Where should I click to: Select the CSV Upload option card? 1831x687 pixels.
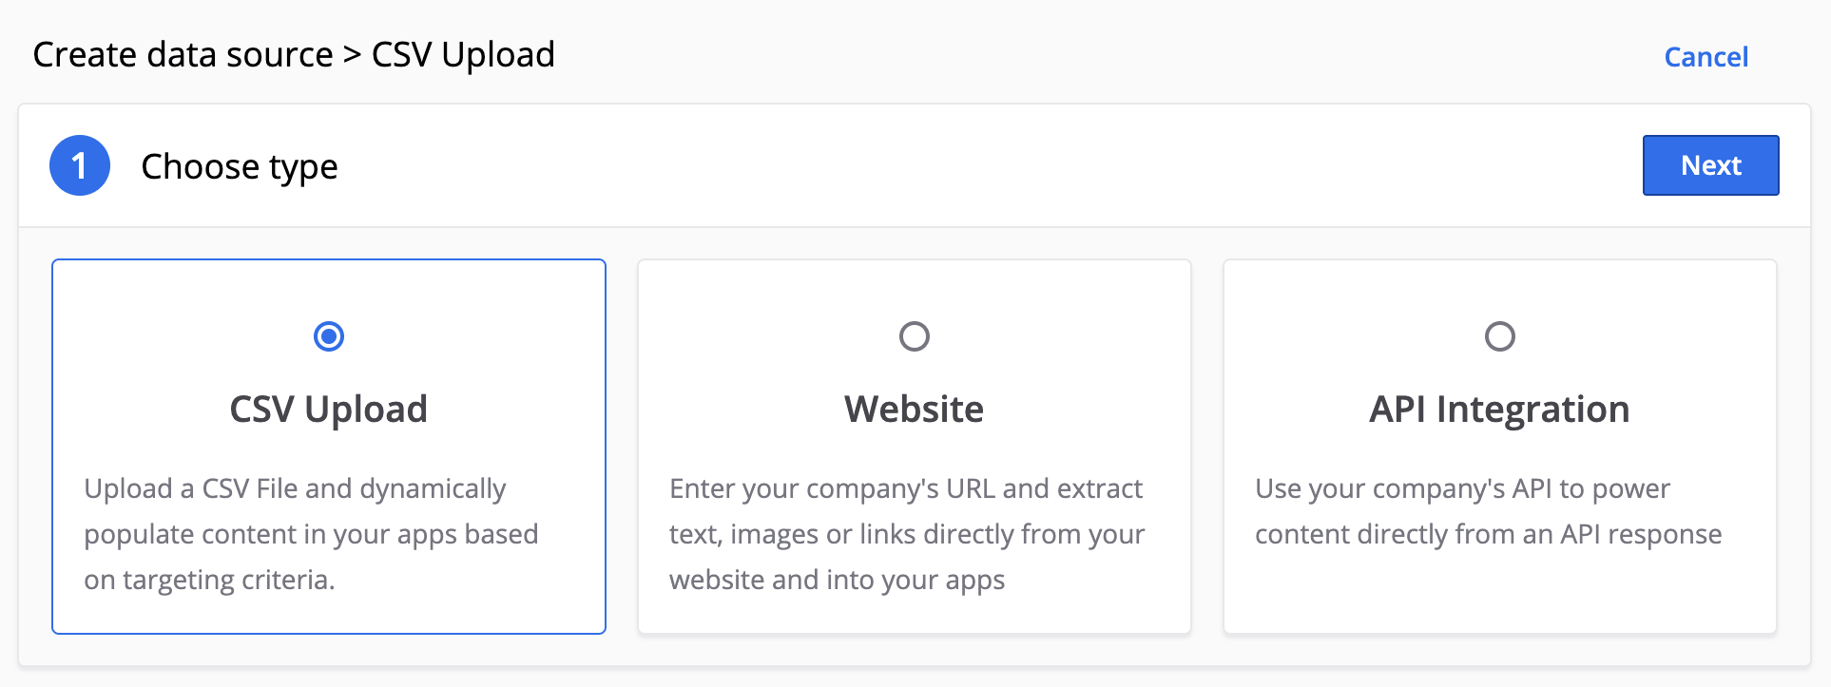(328, 445)
